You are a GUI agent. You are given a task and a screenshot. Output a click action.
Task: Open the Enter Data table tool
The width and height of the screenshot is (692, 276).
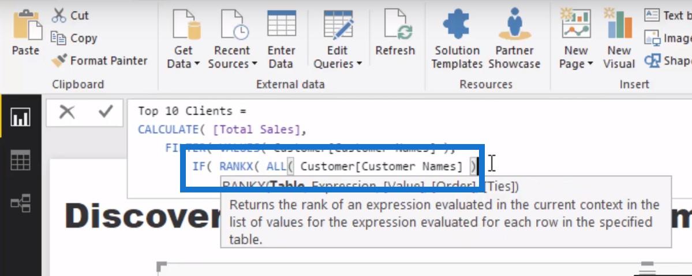pyautogui.click(x=281, y=39)
